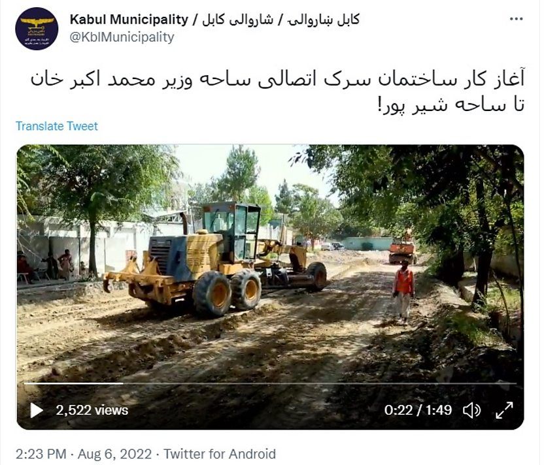
Task: Play the road construction video
Action: point(37,411)
